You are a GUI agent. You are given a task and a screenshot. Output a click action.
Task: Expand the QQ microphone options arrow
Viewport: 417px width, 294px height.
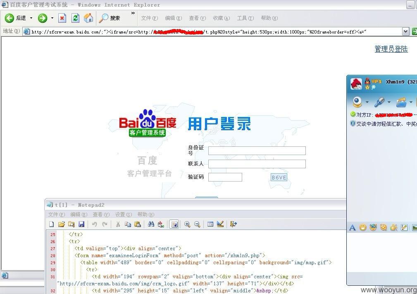click(x=389, y=102)
